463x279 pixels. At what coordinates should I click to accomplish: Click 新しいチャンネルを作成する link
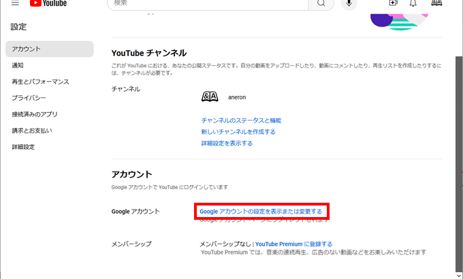(238, 132)
